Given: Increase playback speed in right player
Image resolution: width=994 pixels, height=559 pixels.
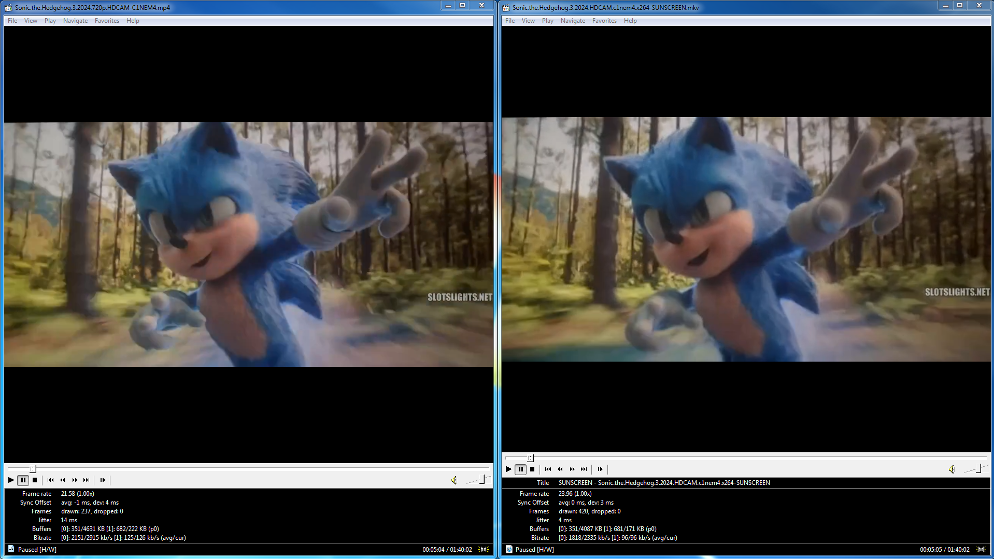Looking at the screenshot, I should (572, 469).
